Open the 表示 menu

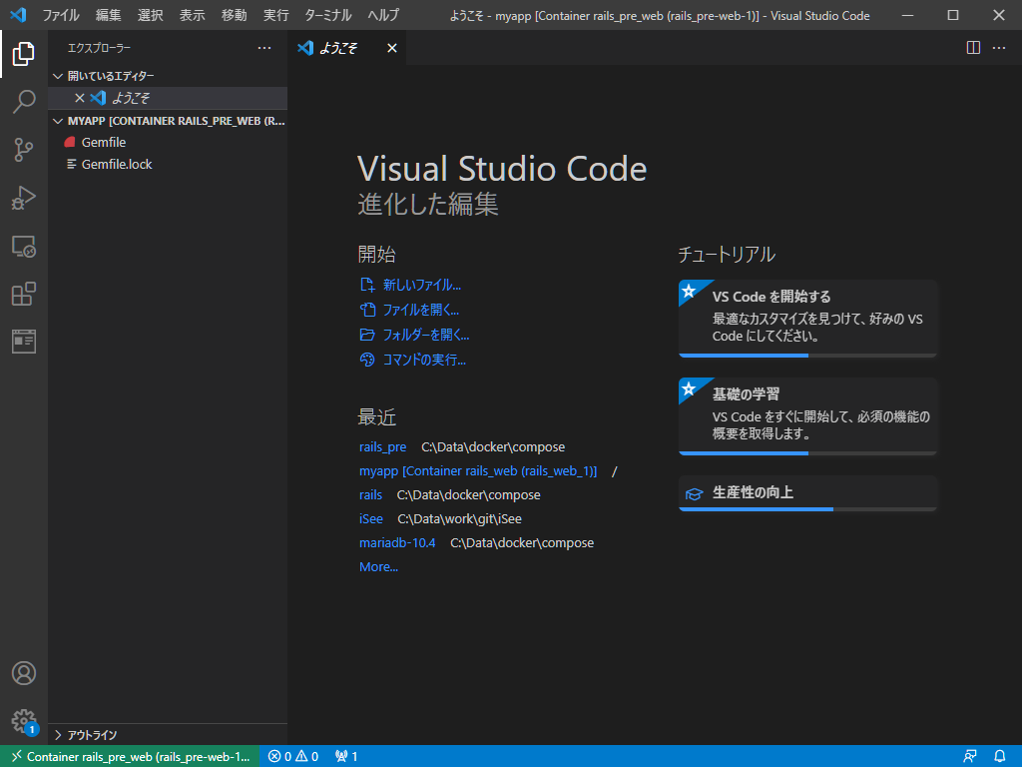coord(193,15)
